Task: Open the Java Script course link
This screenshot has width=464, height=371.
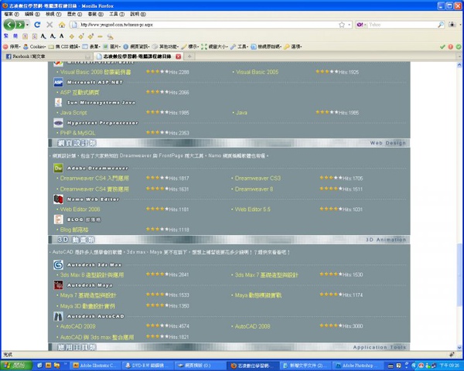Action: [x=73, y=112]
